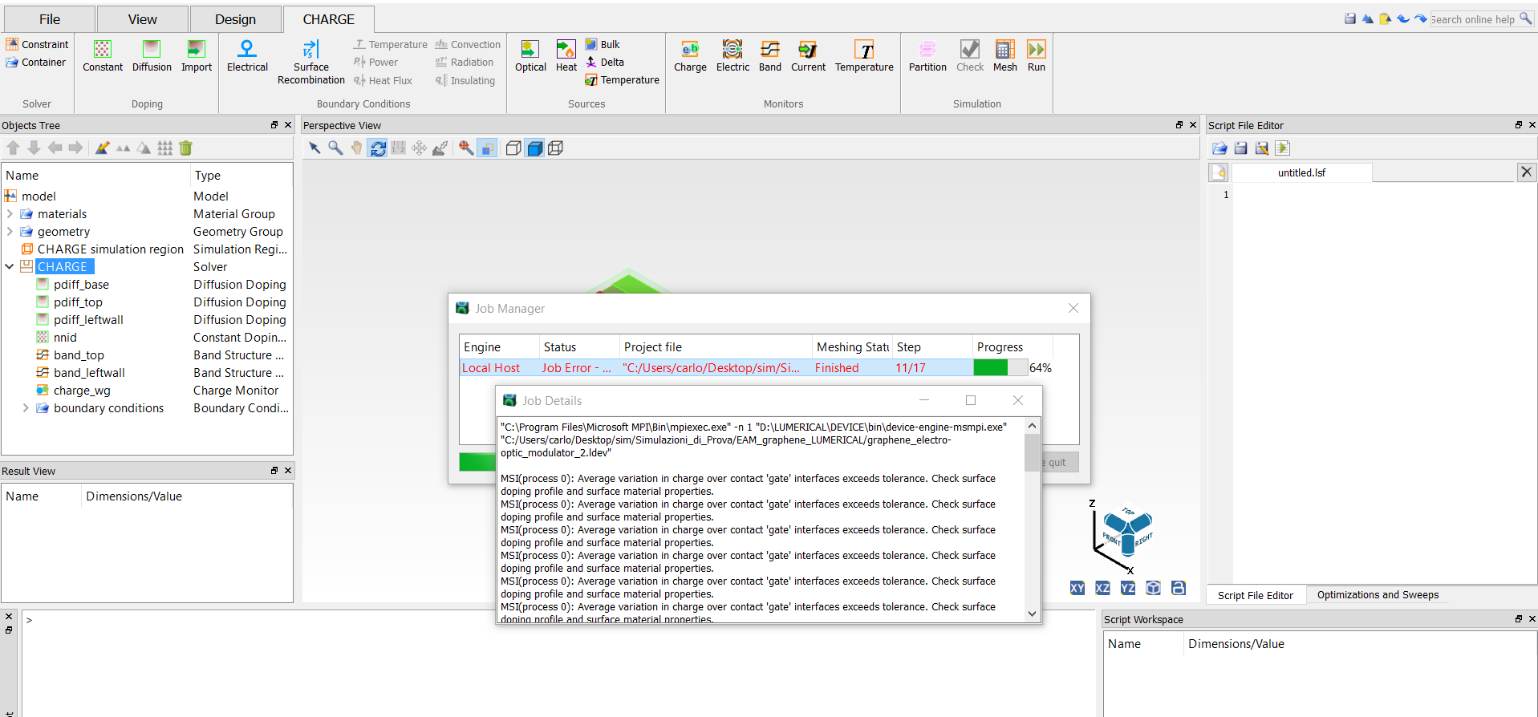Add an Optical source

[530, 56]
